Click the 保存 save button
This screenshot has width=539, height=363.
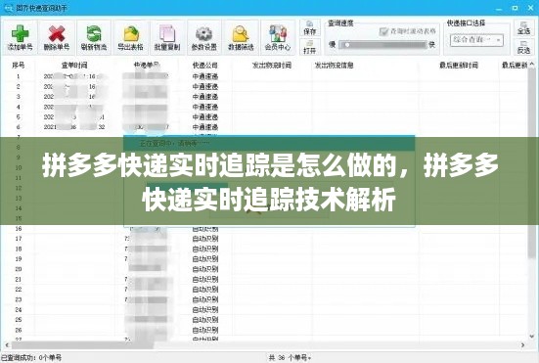[x=310, y=27]
